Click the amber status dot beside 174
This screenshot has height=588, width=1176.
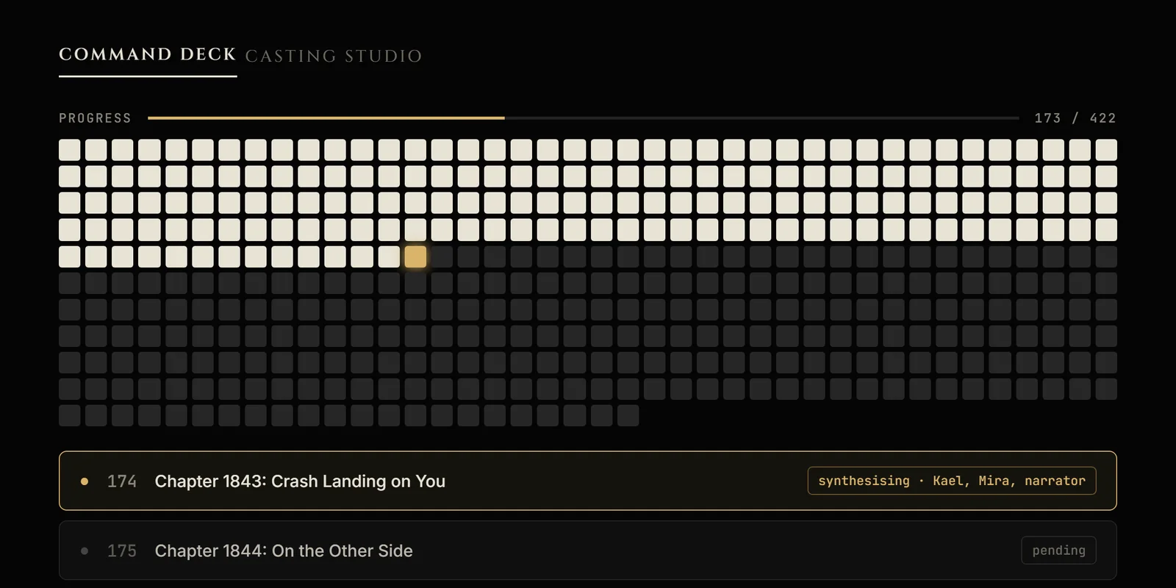pos(85,481)
